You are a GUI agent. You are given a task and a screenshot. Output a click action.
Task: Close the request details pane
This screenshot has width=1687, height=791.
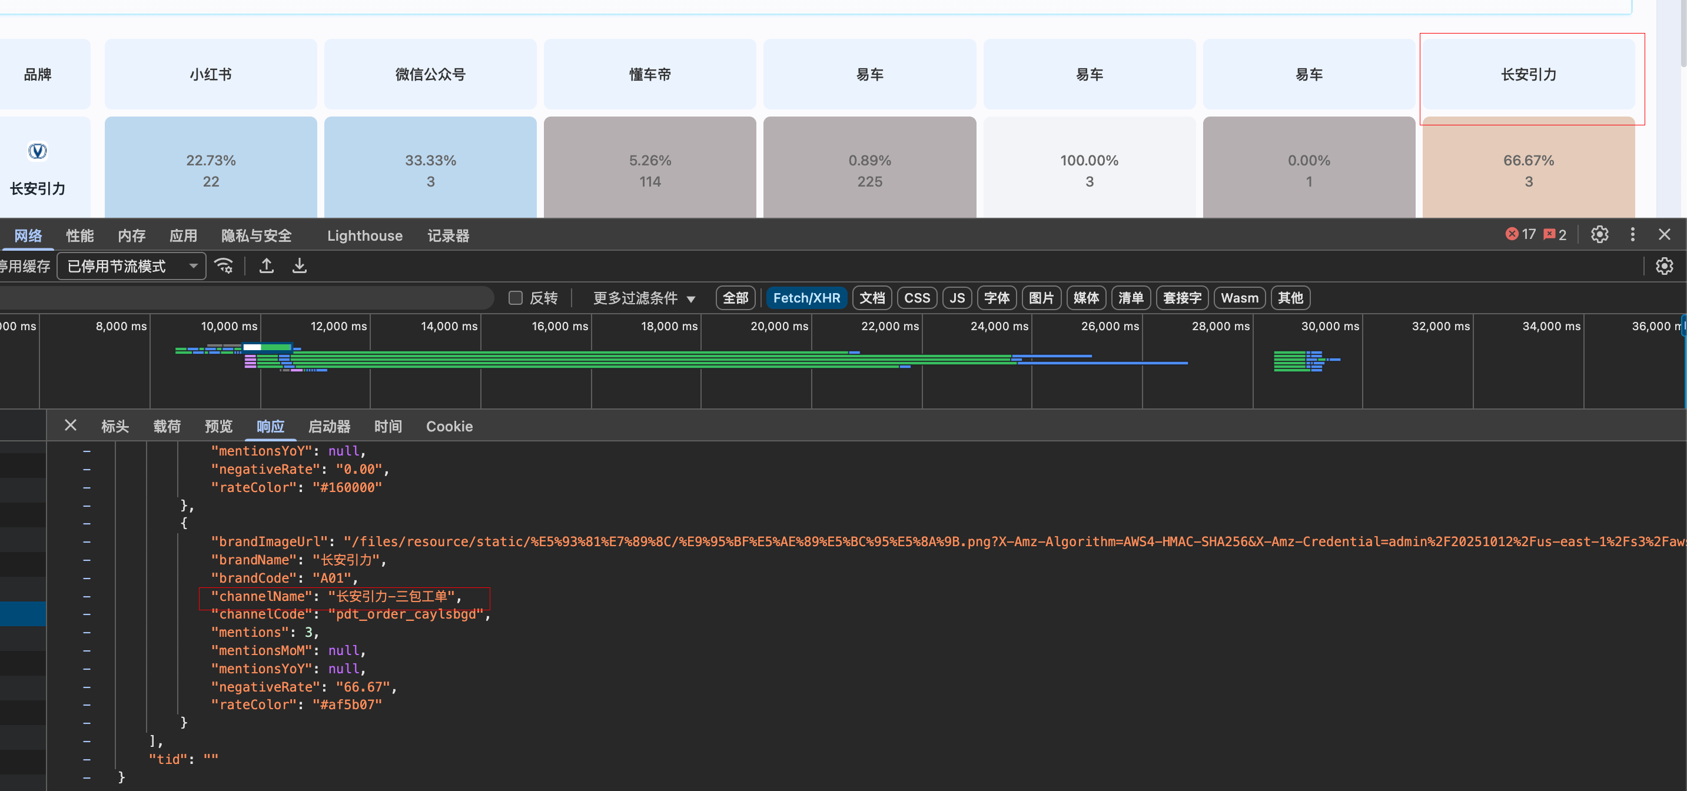[x=71, y=426]
